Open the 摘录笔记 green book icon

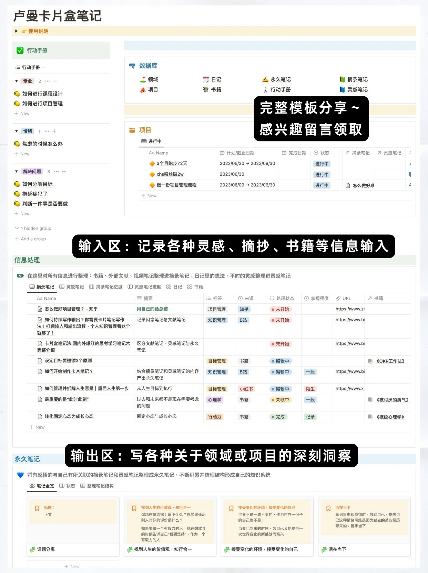point(342,80)
